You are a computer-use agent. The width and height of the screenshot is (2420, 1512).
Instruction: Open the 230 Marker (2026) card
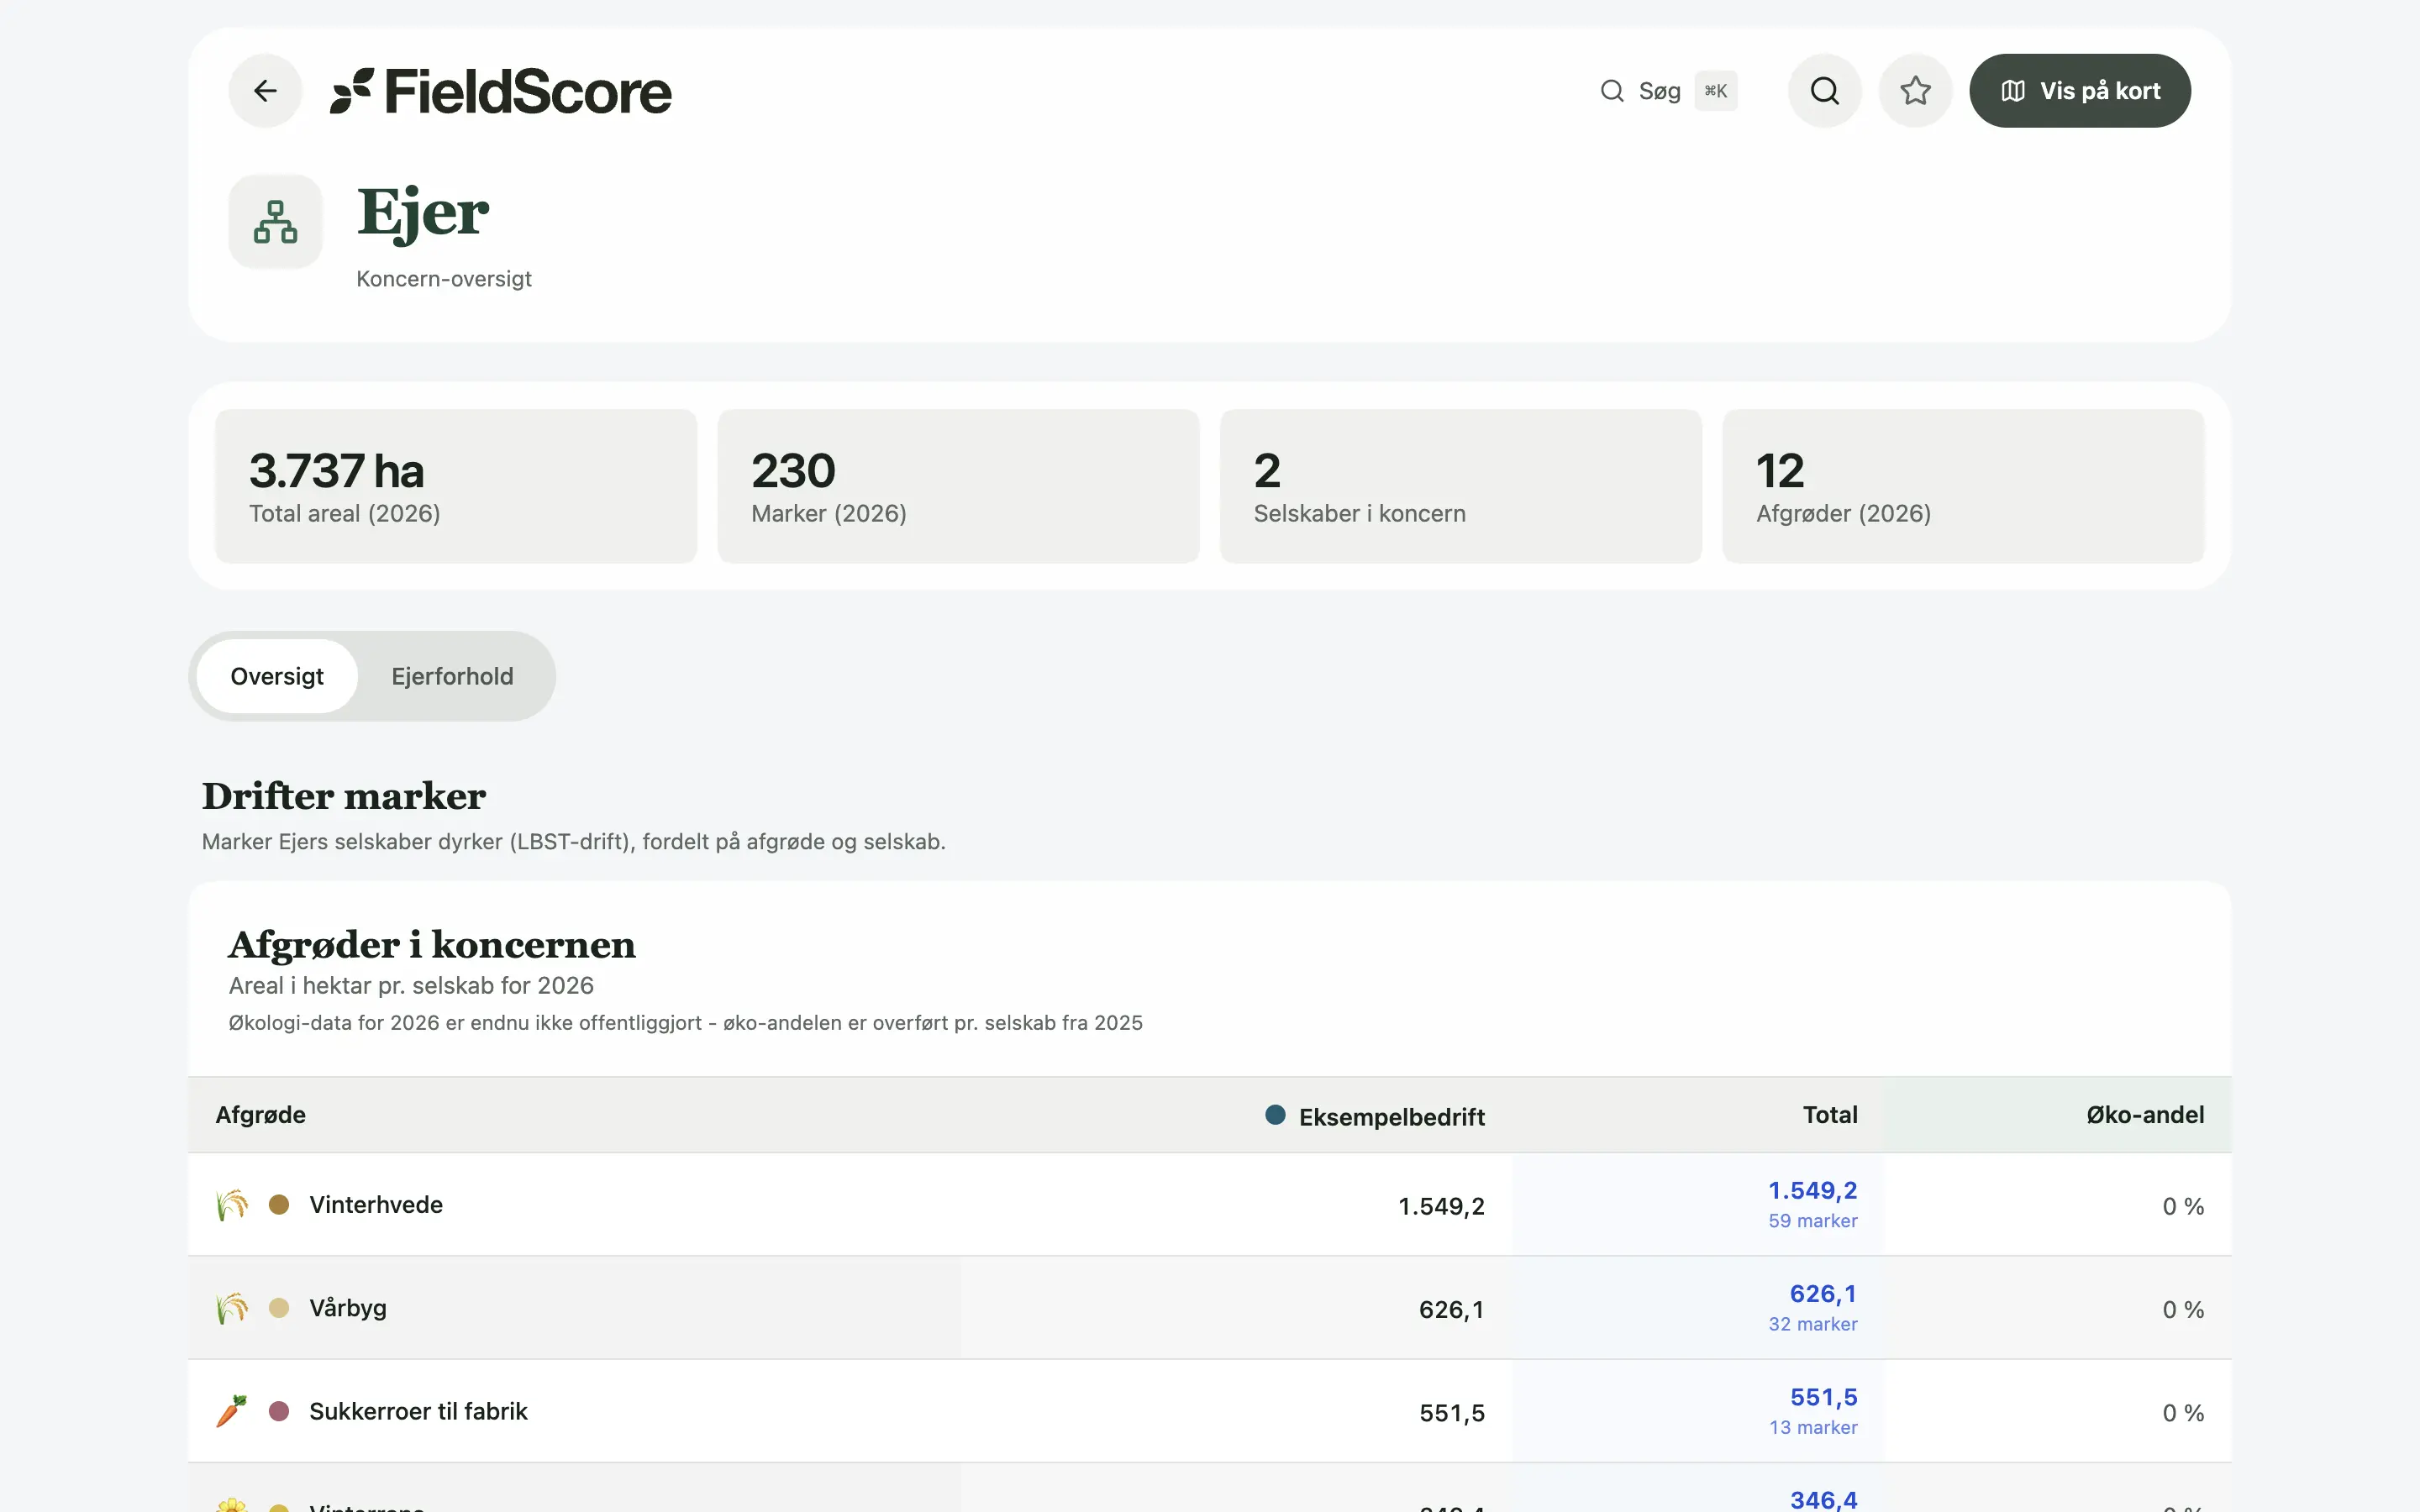tap(958, 486)
